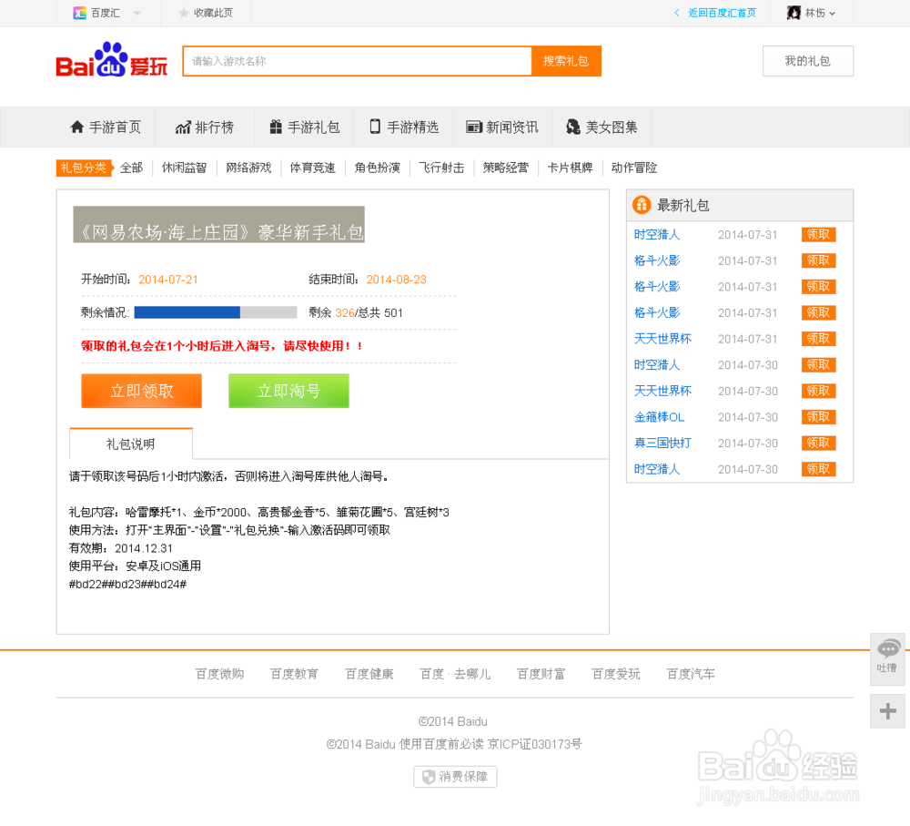Expand the 林伤 account dropdown arrow
The image size is (910, 826).
(833, 14)
